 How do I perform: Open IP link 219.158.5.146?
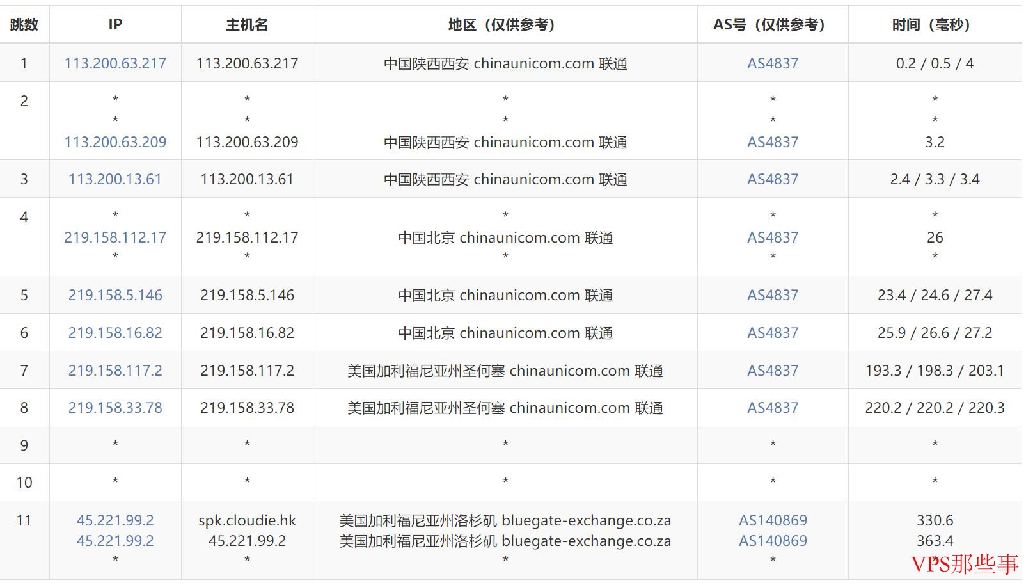click(x=115, y=295)
